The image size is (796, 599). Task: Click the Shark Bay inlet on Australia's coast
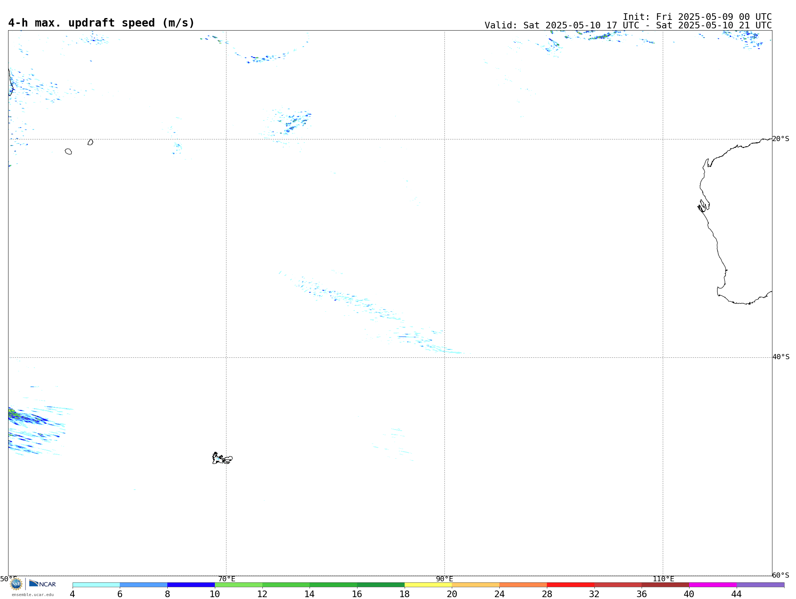[704, 206]
